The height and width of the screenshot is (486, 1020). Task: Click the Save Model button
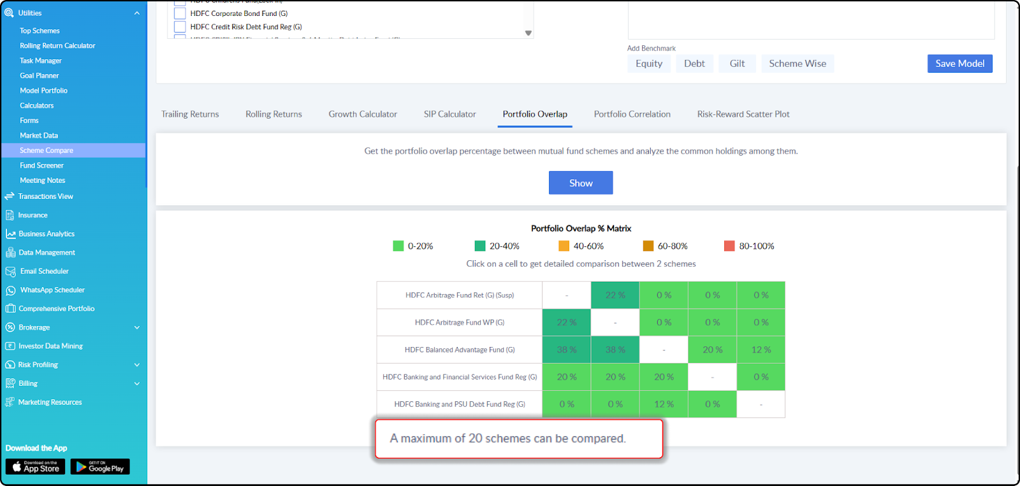[960, 63]
